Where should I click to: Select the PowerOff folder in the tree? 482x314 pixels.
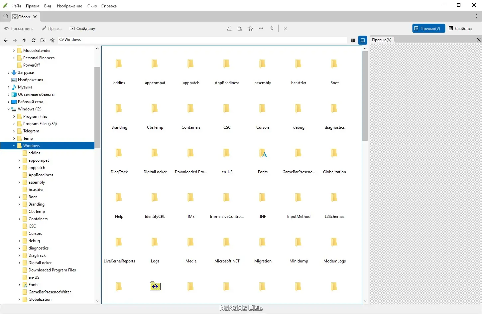click(31, 65)
